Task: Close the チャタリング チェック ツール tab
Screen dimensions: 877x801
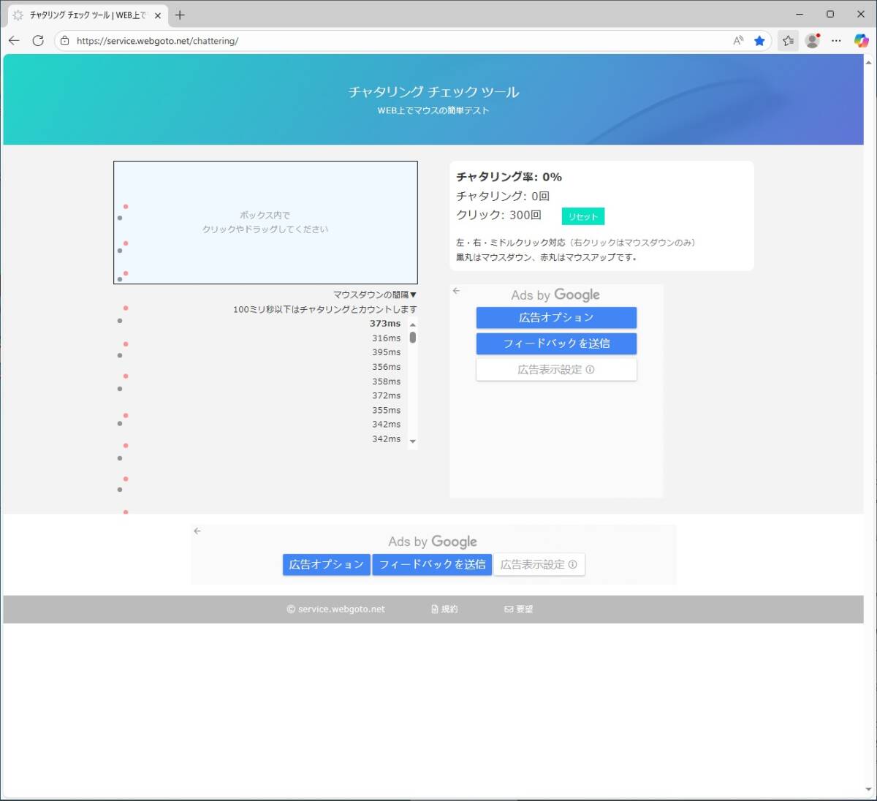Action: pos(158,15)
